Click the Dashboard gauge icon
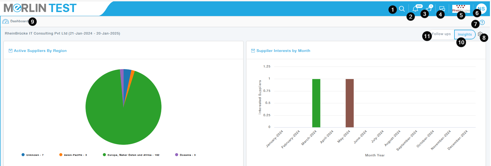This screenshot has height=166, width=491. (x=6, y=21)
